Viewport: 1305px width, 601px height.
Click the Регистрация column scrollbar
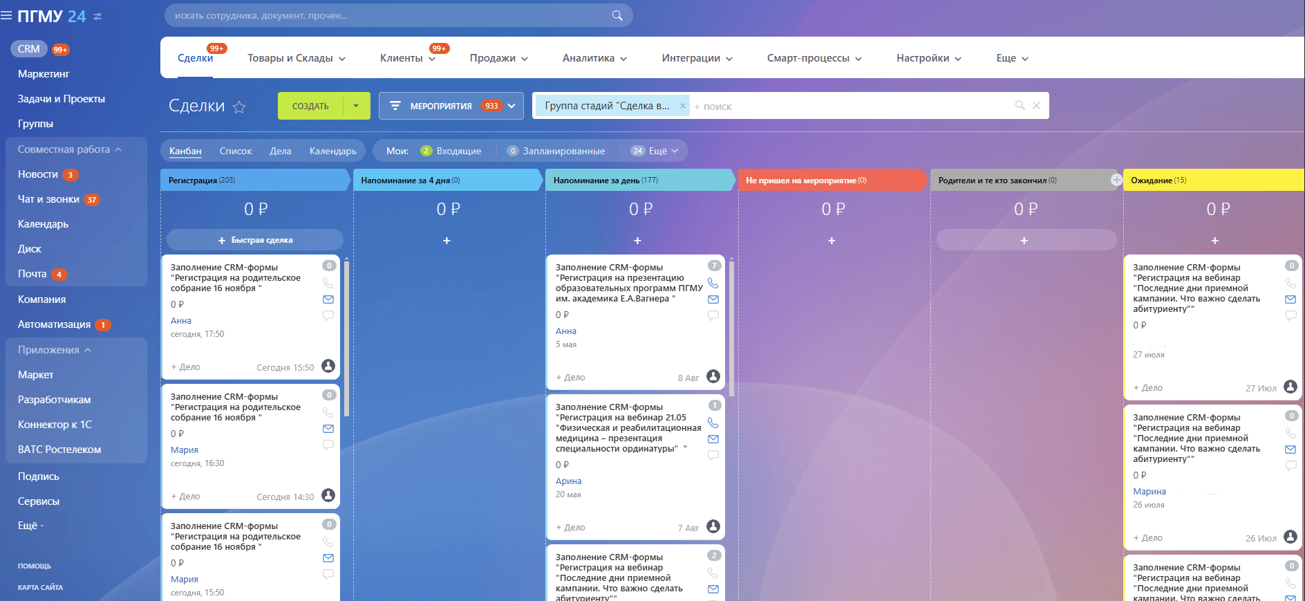click(x=346, y=338)
